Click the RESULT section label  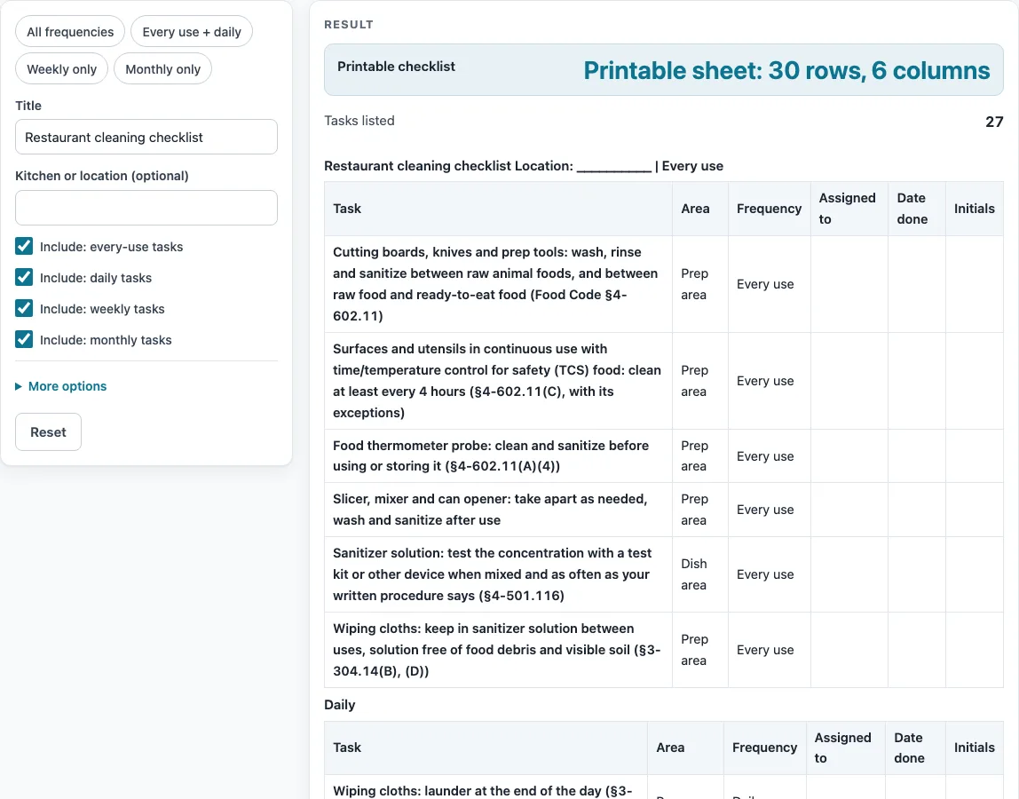pyautogui.click(x=349, y=25)
